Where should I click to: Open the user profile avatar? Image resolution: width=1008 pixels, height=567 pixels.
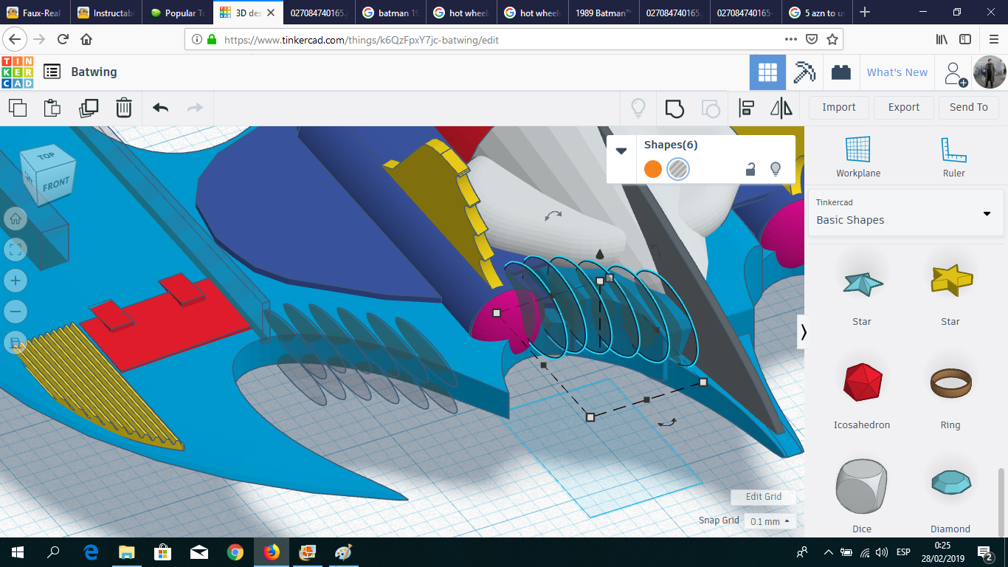[x=990, y=72]
